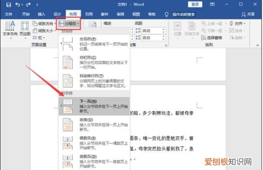263x170 pixels.
Task: Click the 登录 sign-in button
Action: point(195,4)
